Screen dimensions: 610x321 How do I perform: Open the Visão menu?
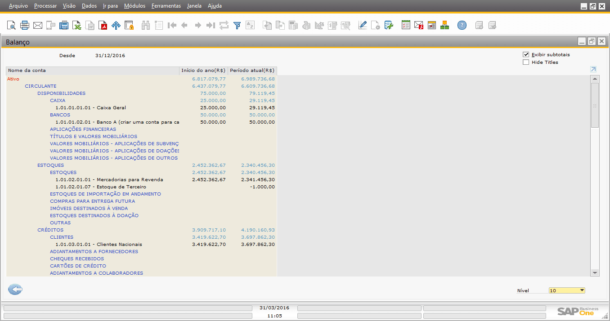click(x=69, y=6)
